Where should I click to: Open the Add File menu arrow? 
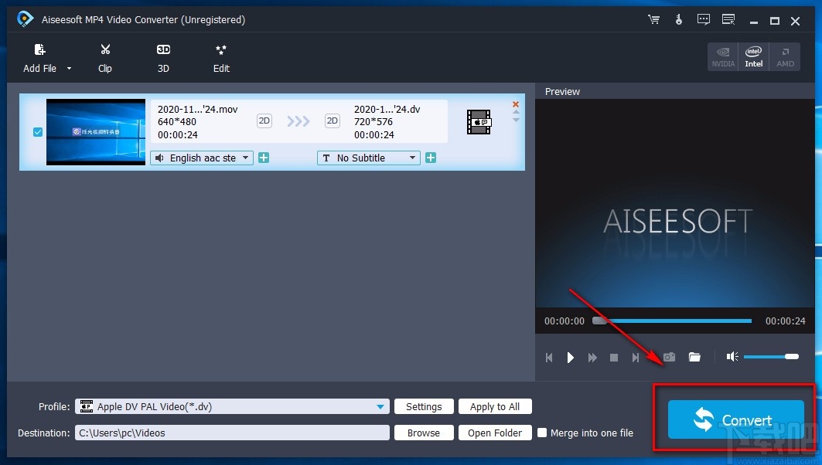coord(68,69)
